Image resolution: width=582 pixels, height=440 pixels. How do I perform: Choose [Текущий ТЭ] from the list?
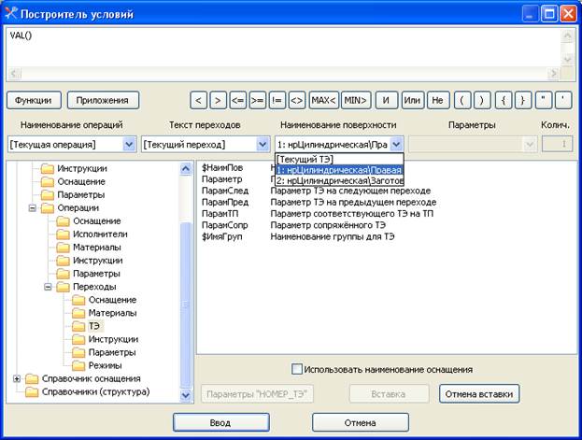[x=339, y=159]
